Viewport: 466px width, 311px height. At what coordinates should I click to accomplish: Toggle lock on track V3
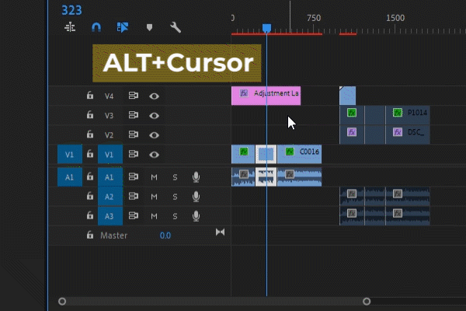pos(90,115)
